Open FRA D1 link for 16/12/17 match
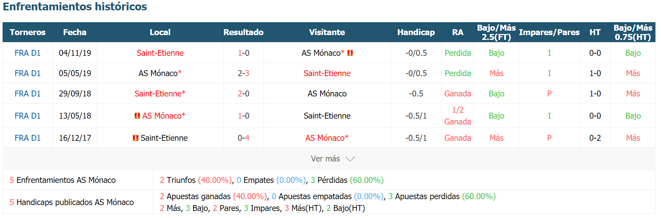Screen dimensions: 661x218 click(28, 138)
